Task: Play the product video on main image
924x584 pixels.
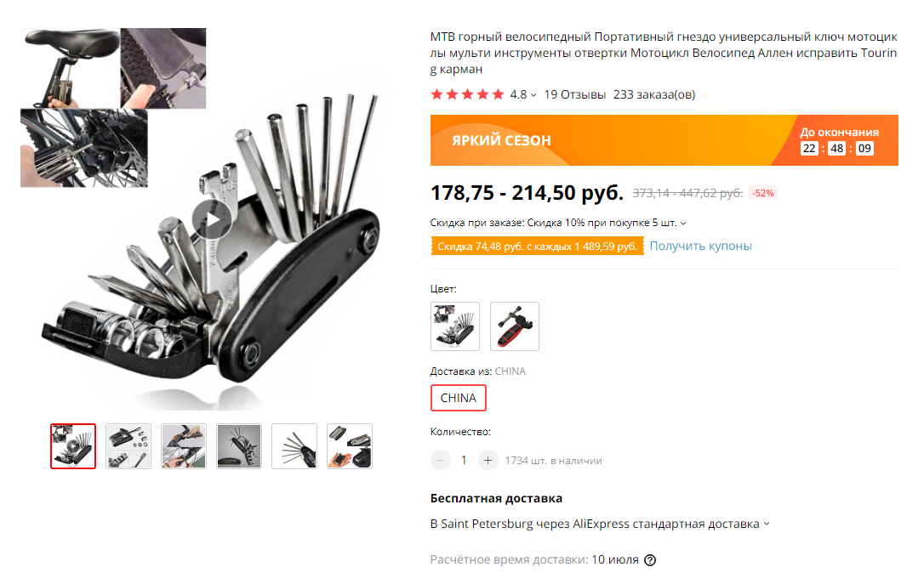Action: point(212,219)
